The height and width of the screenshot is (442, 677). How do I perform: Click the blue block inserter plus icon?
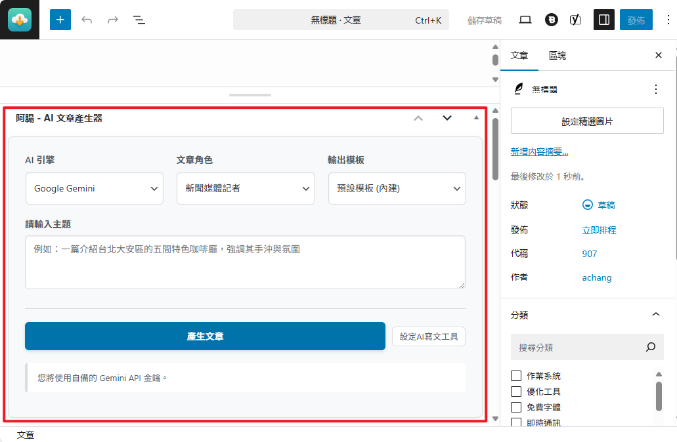[x=60, y=20]
